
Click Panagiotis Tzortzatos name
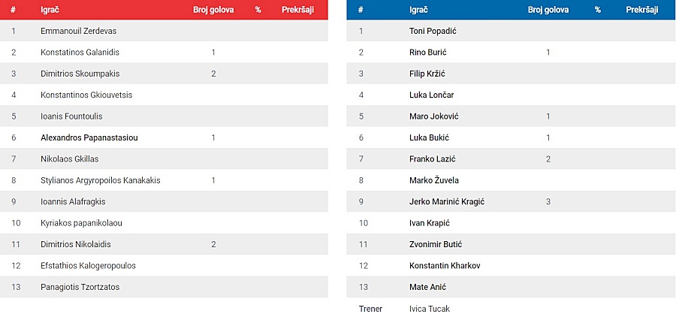(x=80, y=287)
